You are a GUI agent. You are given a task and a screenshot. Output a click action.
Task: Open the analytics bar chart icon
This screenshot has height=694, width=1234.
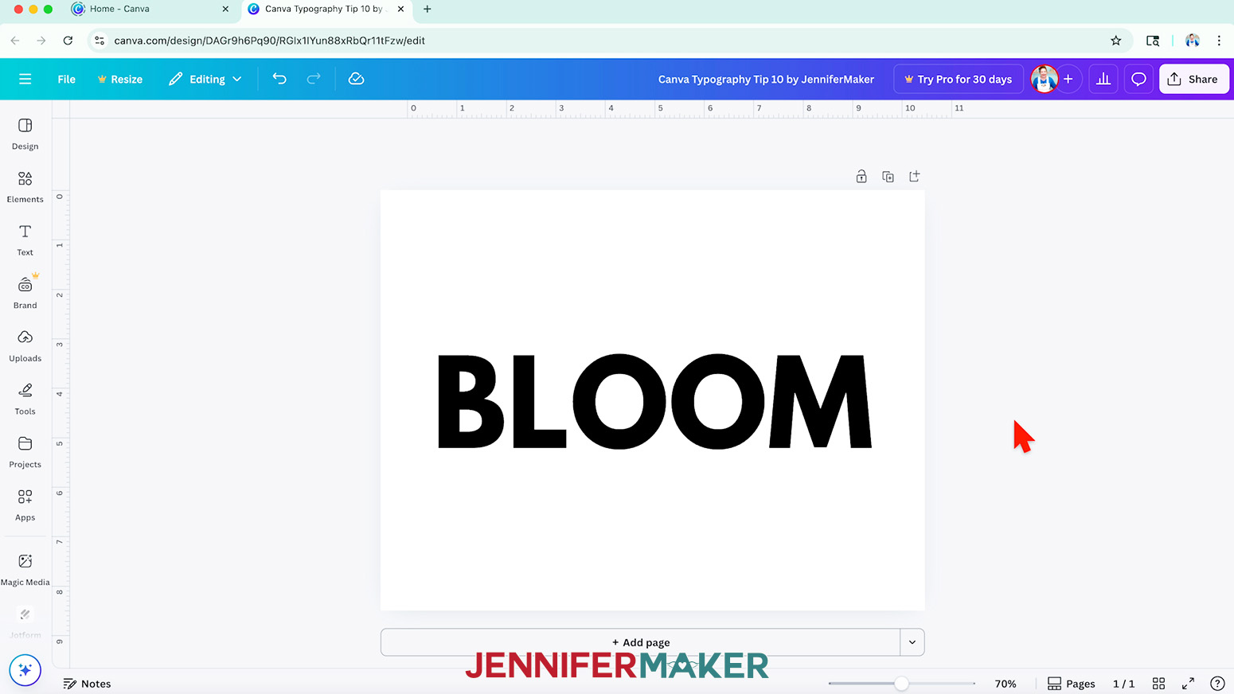click(1103, 79)
